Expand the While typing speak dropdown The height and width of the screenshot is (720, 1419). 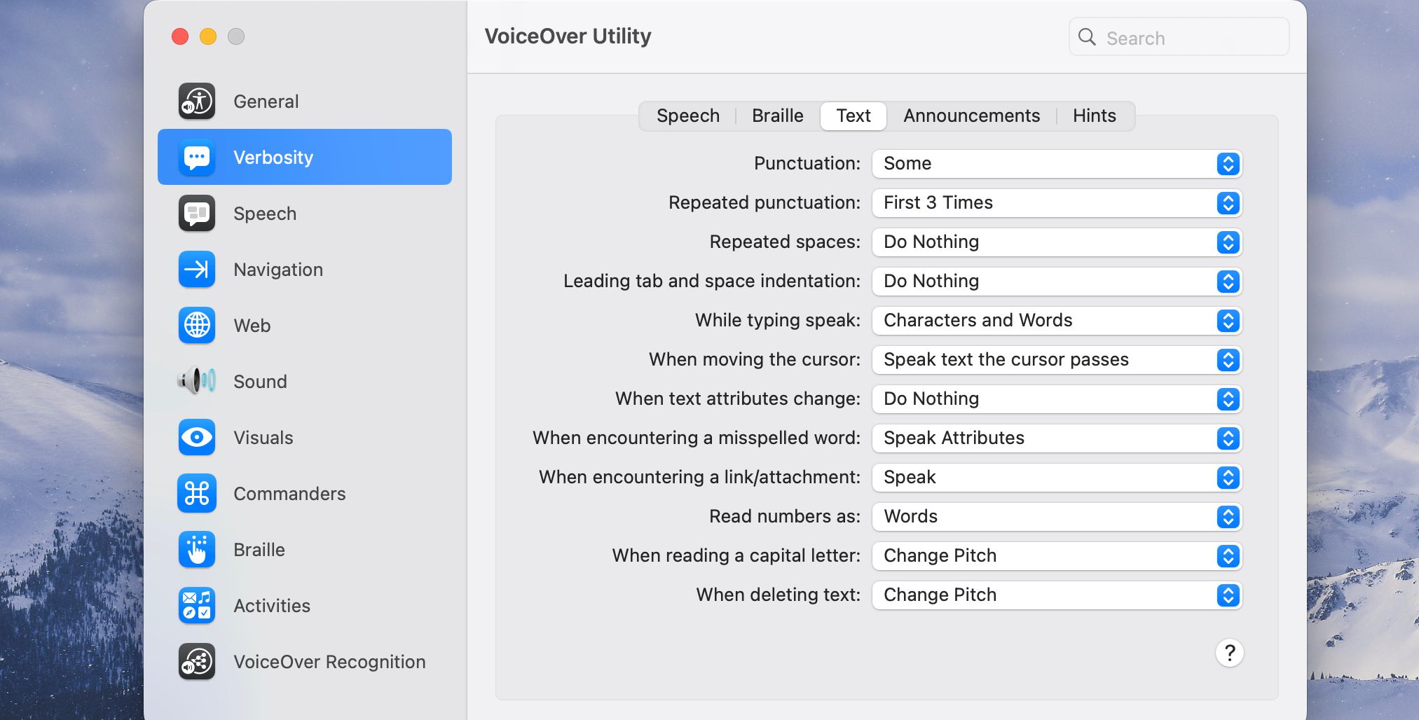1056,321
